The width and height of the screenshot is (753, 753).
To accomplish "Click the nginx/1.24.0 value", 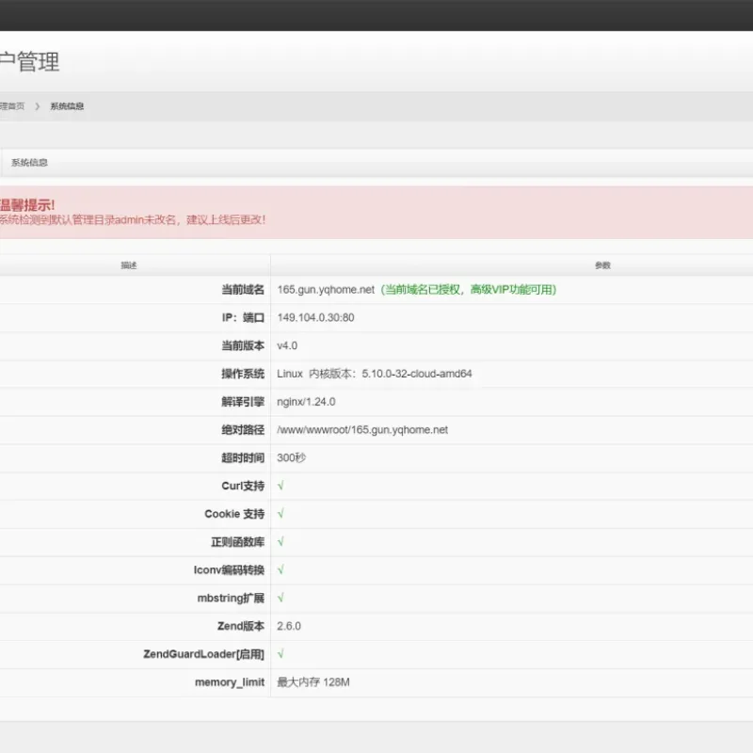I will (x=306, y=402).
